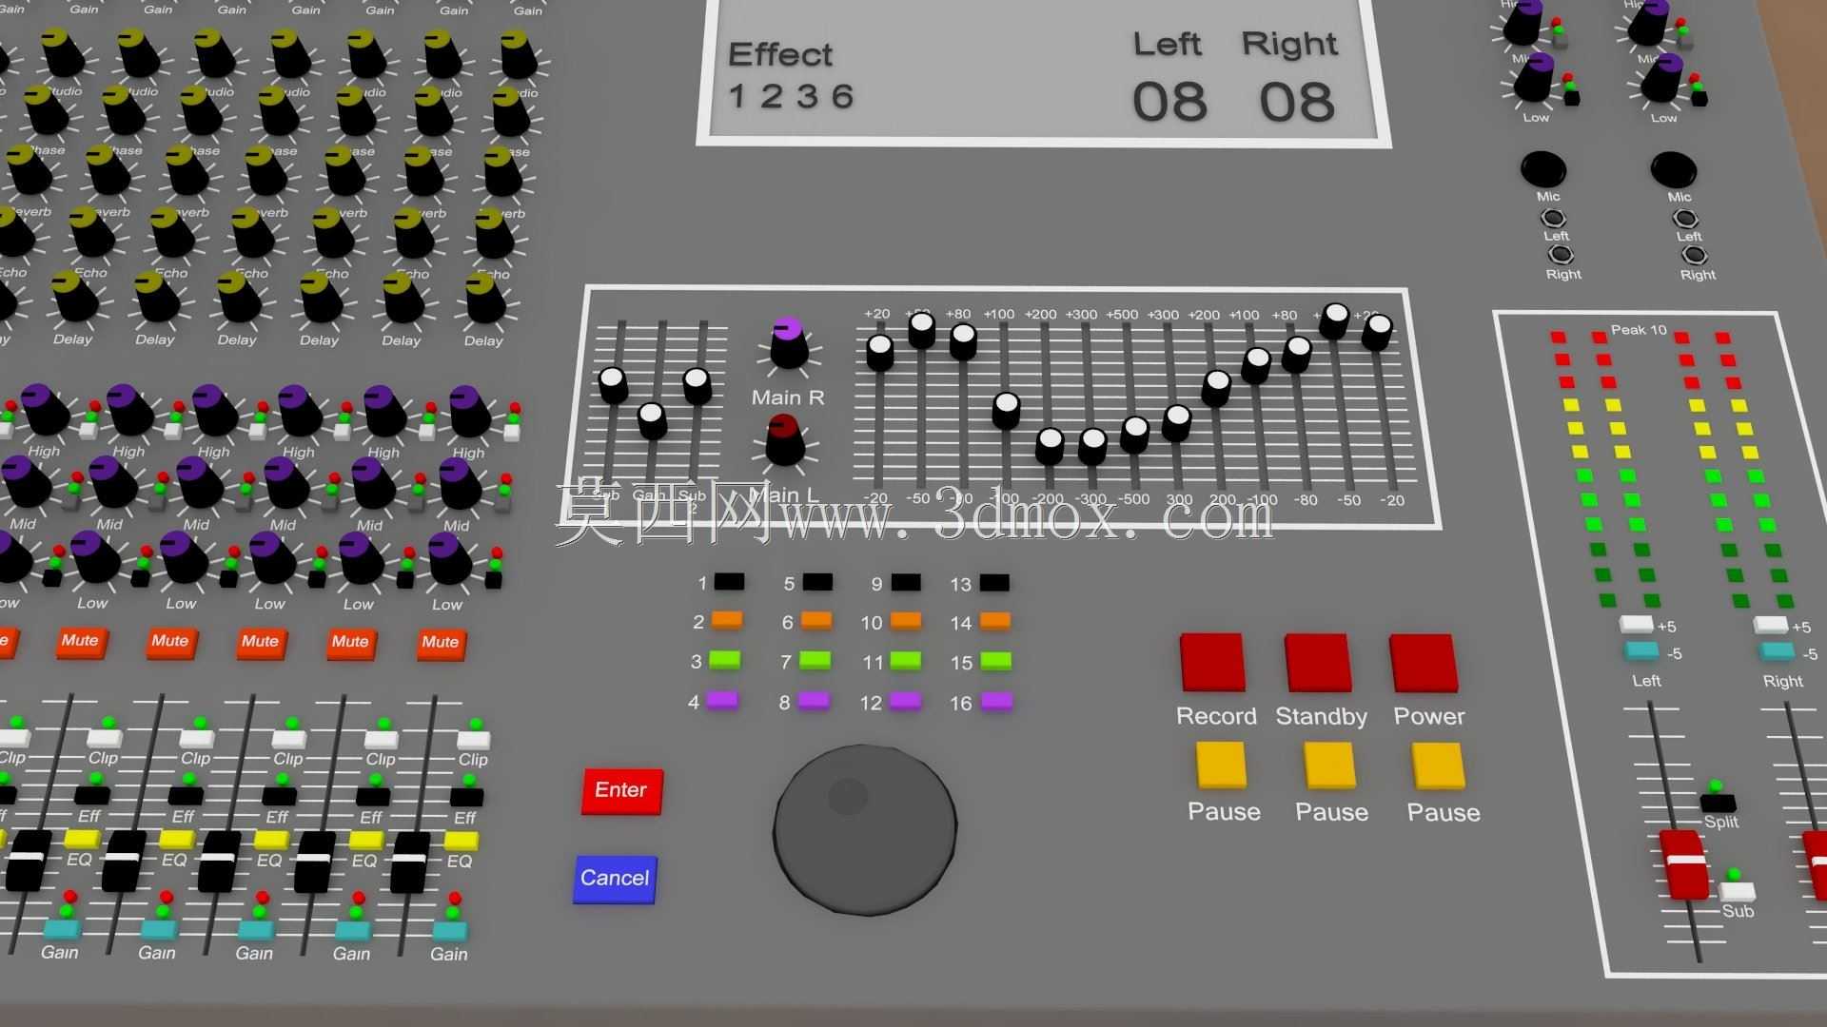Select black pad number 13
Image resolution: width=1827 pixels, height=1027 pixels.
[x=994, y=582]
